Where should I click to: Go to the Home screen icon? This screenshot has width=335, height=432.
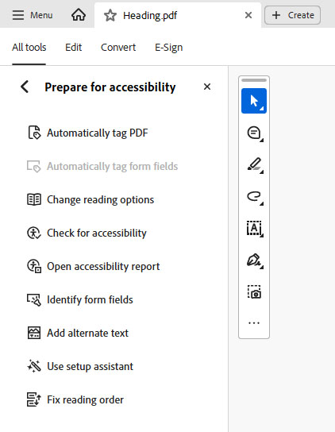(x=79, y=14)
